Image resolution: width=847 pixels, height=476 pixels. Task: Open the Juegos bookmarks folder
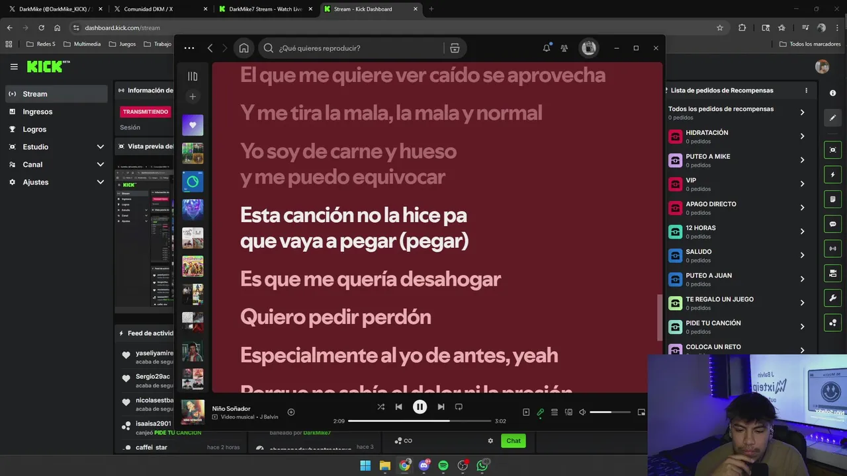pos(122,44)
